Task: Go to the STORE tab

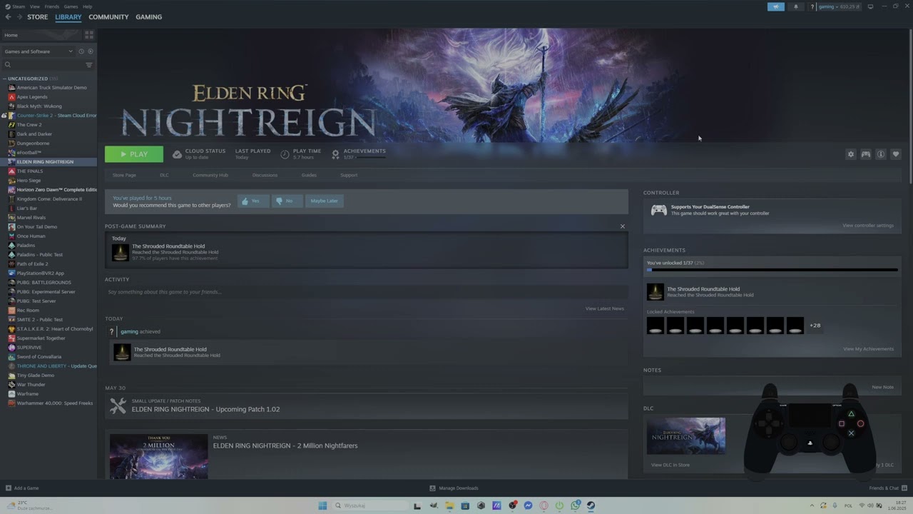Action: click(38, 17)
